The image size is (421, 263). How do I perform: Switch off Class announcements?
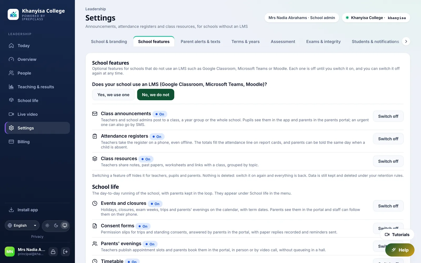[x=388, y=116]
